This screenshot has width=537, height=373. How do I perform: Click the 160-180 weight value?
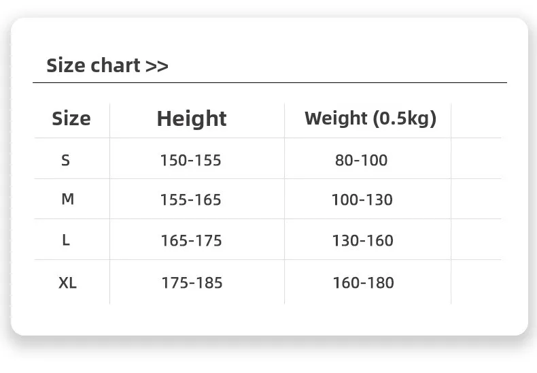tap(363, 282)
